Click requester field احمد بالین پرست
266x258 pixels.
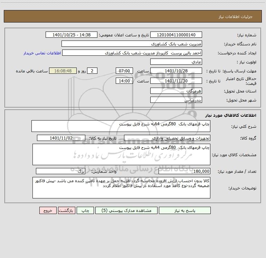click(132, 53)
